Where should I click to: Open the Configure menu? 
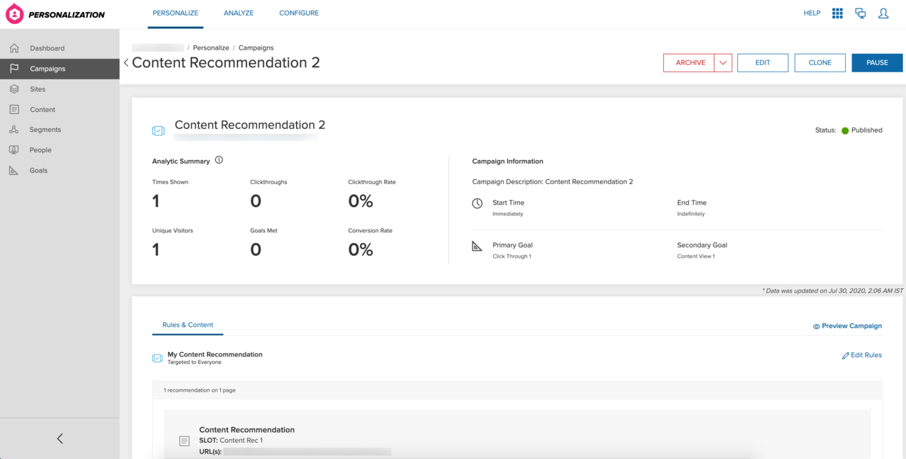click(x=298, y=12)
